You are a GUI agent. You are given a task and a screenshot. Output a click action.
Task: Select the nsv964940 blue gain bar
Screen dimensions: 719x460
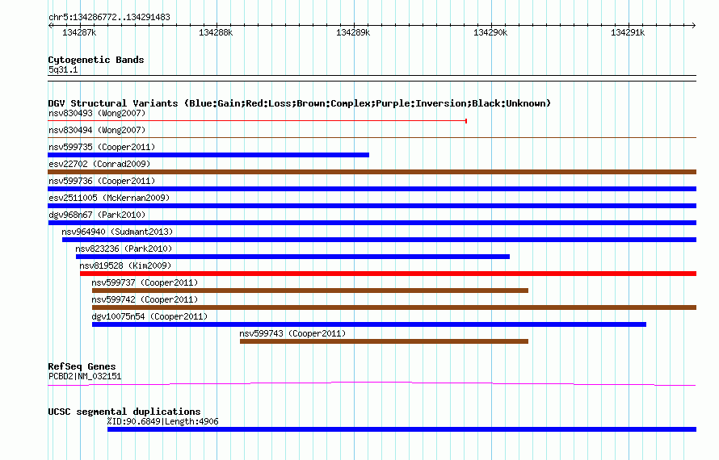[379, 240]
